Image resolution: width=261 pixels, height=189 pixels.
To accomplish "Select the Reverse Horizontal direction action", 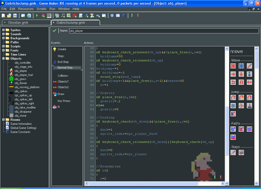I will pos(233,82).
